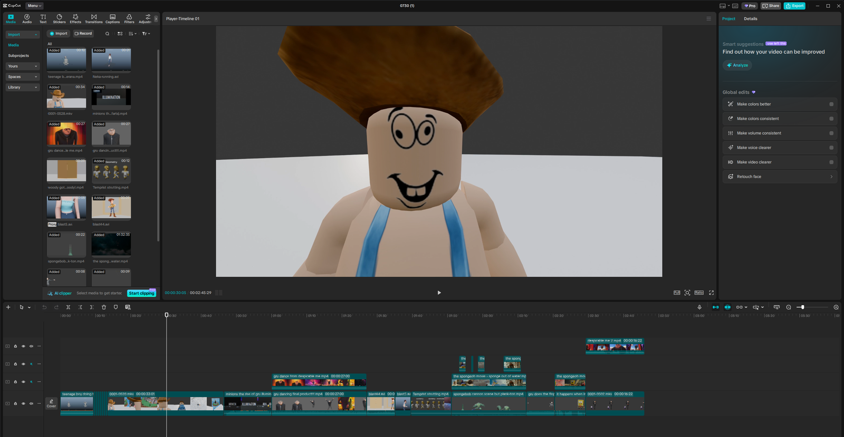Search media with the magnifier icon

(x=108, y=34)
